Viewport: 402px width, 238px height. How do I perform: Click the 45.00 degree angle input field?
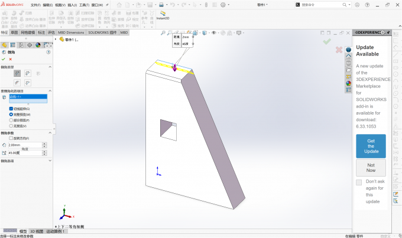[x=25, y=153]
